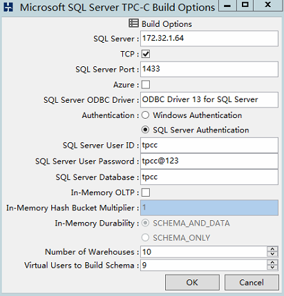The width and height of the screenshot is (284, 296).
Task: Click the SQL Server Port field
Action: point(209,69)
